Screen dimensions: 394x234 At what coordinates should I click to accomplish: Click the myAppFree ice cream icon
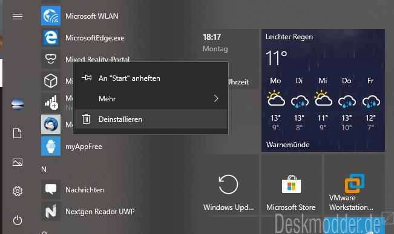point(51,146)
